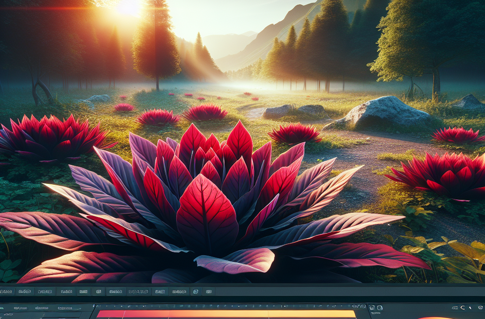
Task: Switch to the middle tab label in the lower left panel
Action: click(42, 308)
